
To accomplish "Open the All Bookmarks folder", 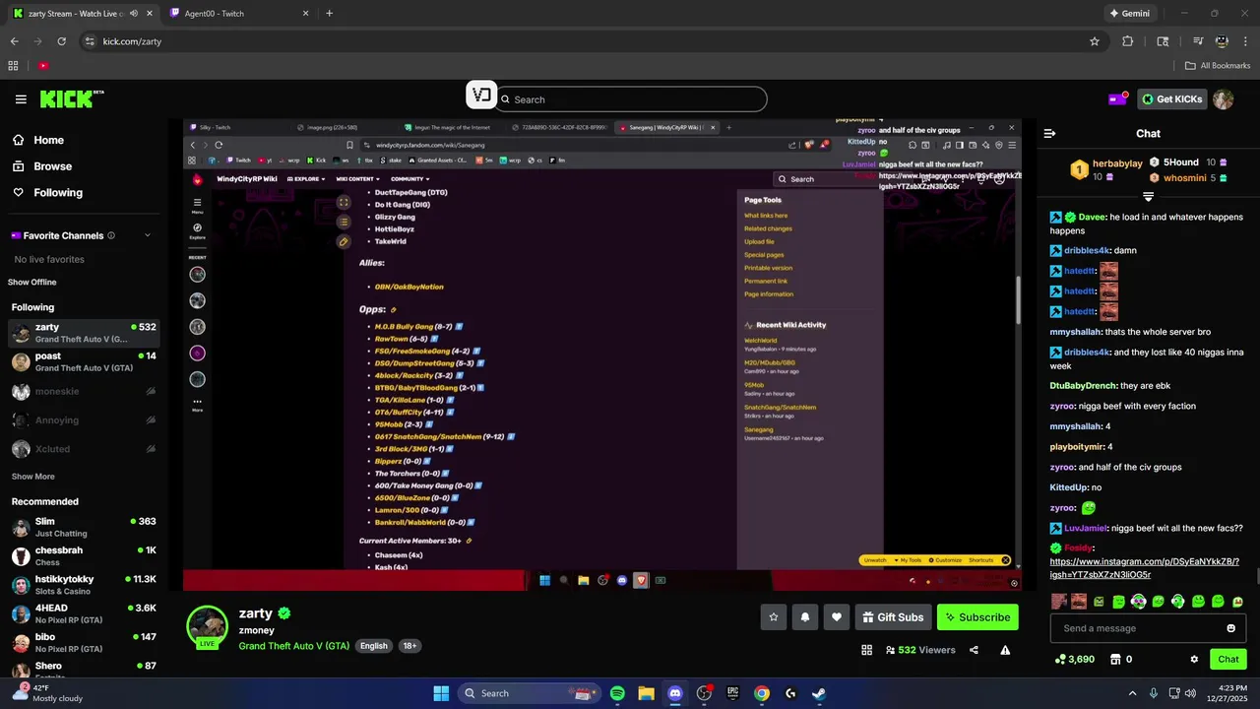I will click(x=1218, y=66).
